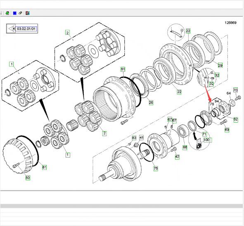The width and height of the screenshot is (244, 226).
Task: Click part callout 100 label
Action: pos(207,140)
